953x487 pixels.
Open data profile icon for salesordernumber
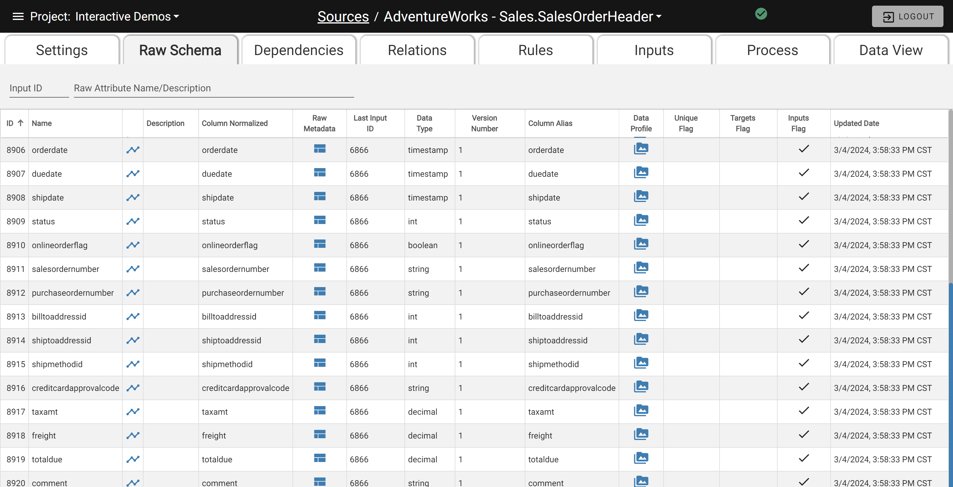coord(641,267)
